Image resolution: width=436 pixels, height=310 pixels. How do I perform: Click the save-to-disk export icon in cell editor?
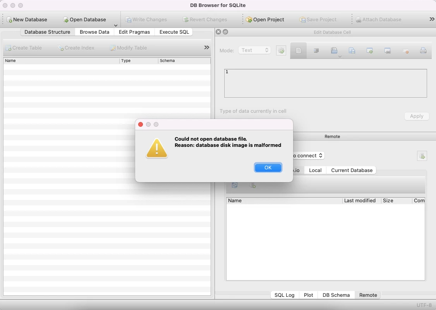coord(352,51)
